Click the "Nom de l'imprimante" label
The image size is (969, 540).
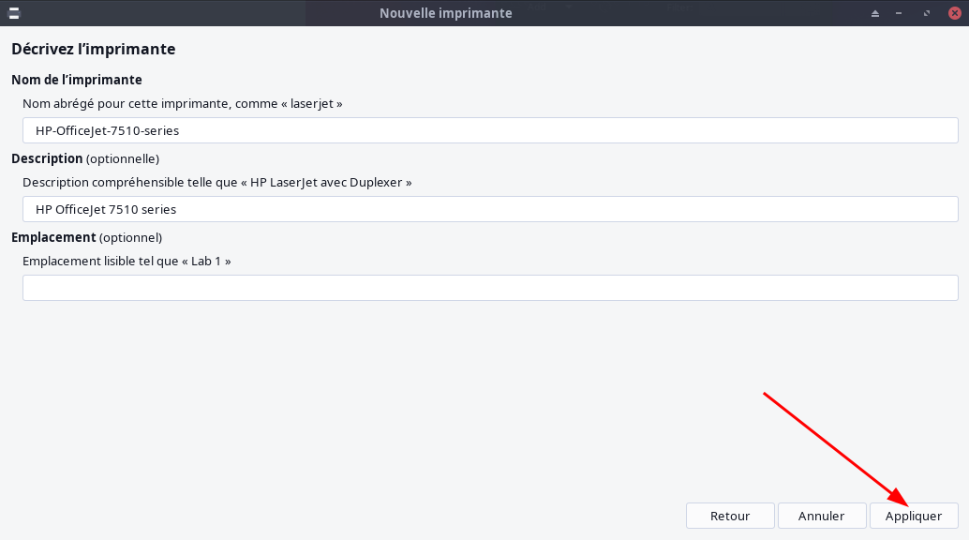(x=77, y=80)
